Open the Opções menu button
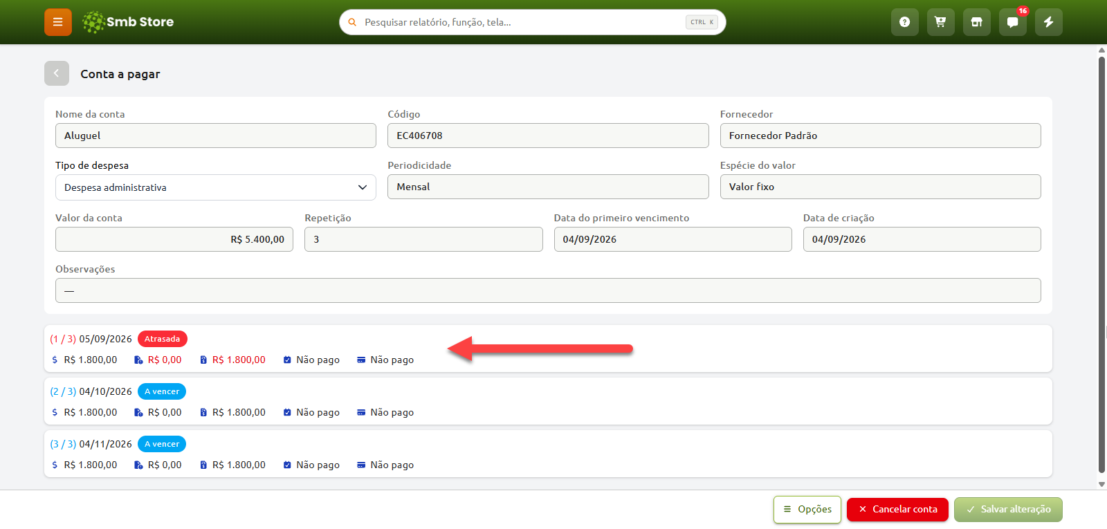The height and width of the screenshot is (529, 1107). pos(807,510)
